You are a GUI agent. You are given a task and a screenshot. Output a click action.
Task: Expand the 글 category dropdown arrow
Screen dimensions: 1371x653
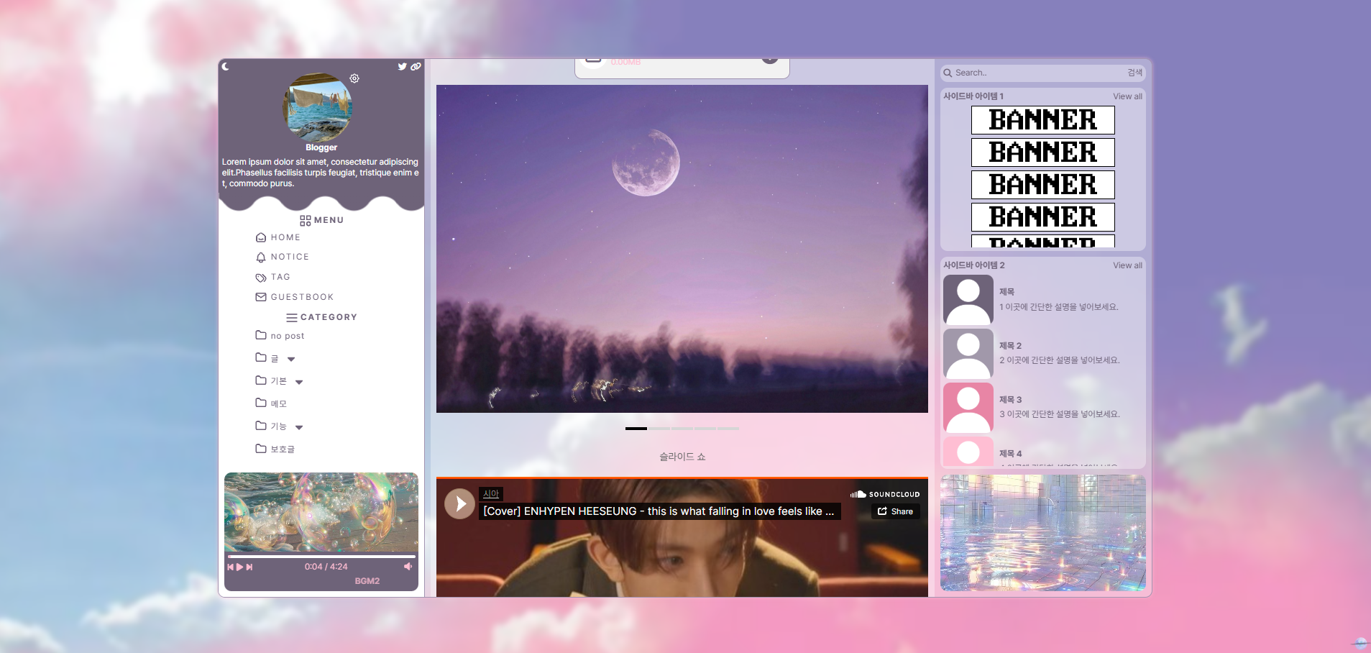[291, 359]
